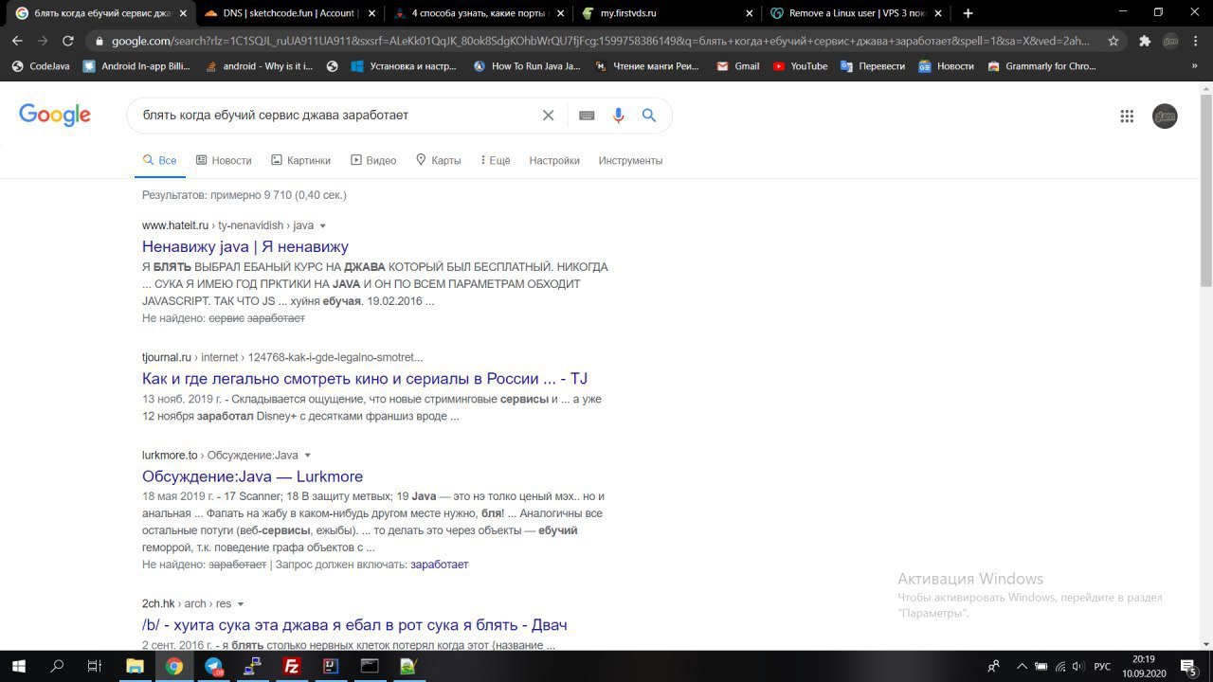Switch to the Видео results tab
Viewport: 1213px width, 682px height.
[373, 160]
